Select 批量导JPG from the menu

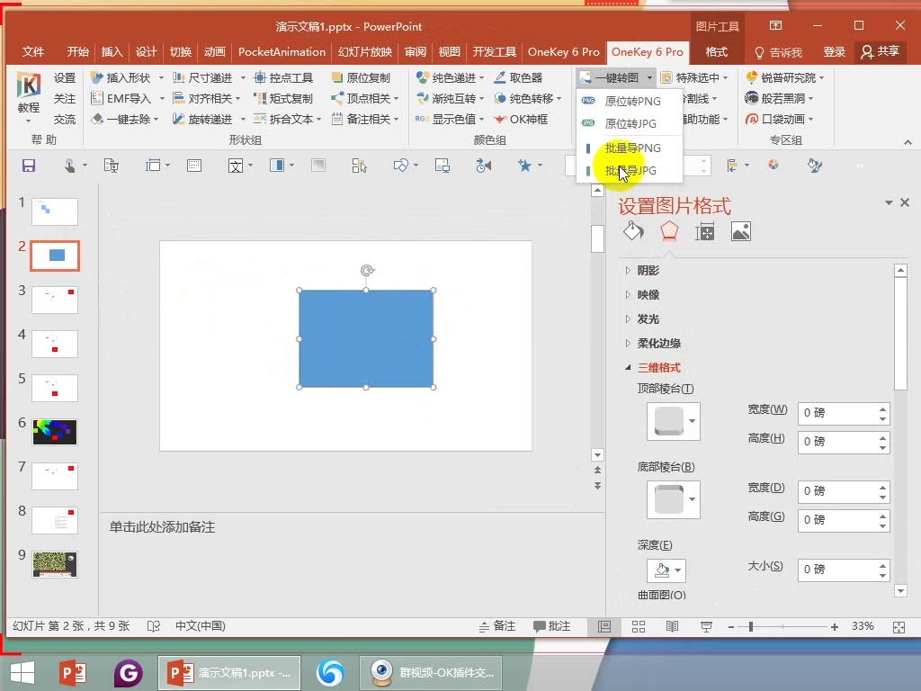click(629, 170)
